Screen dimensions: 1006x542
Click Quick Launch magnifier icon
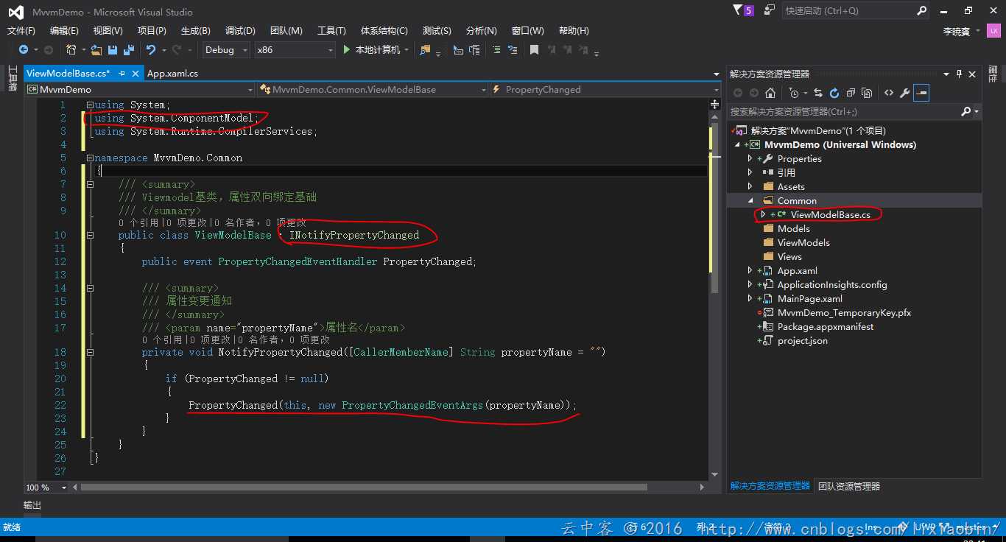pyautogui.click(x=921, y=11)
